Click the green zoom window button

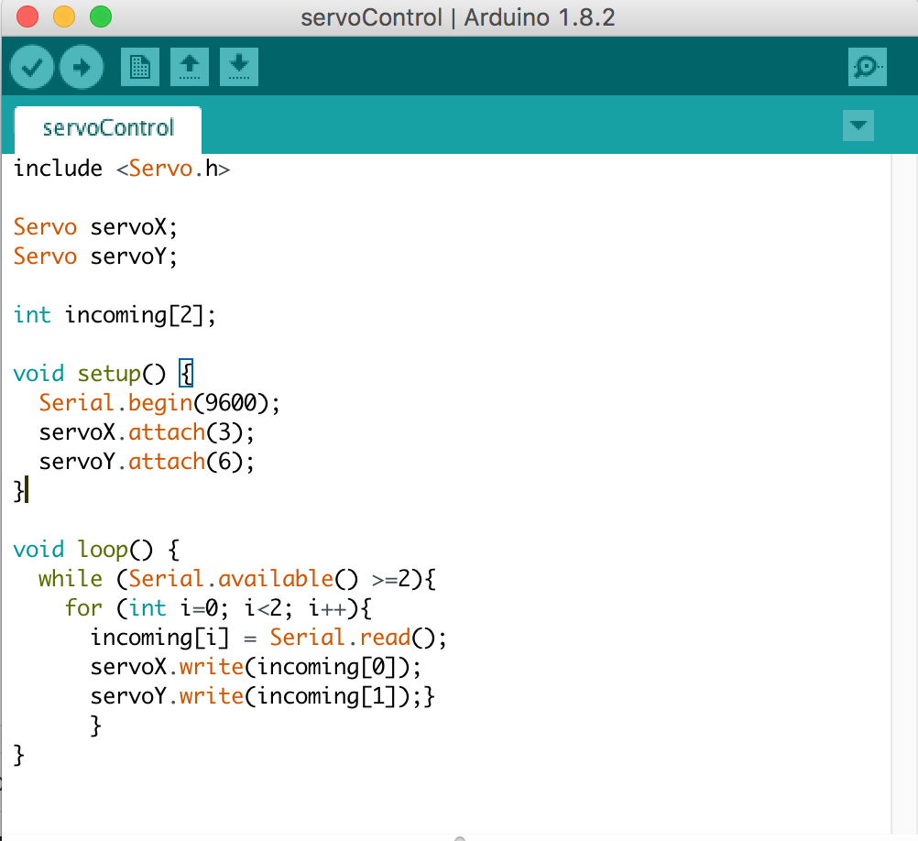pyautogui.click(x=101, y=17)
